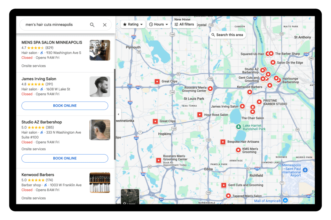
Task: Click the Minneapolis-Saint Paul airport icon
Action: (x=305, y=170)
